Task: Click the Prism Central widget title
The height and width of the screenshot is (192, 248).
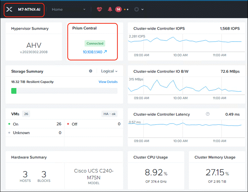Action: coord(84,28)
